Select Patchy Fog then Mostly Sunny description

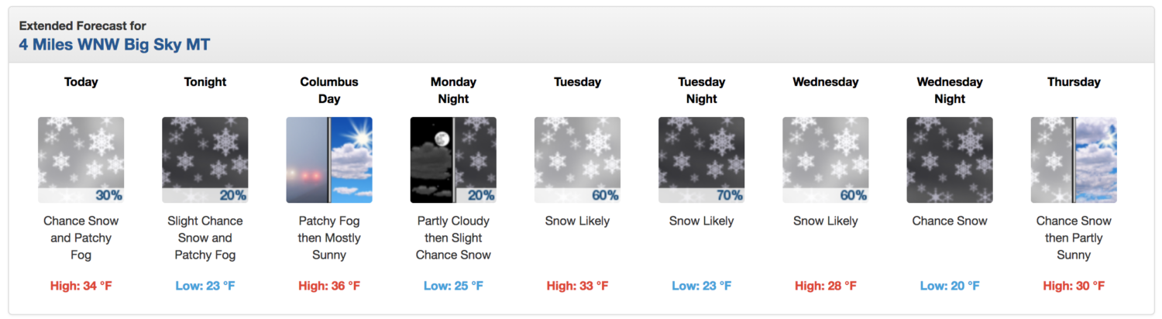(x=329, y=238)
